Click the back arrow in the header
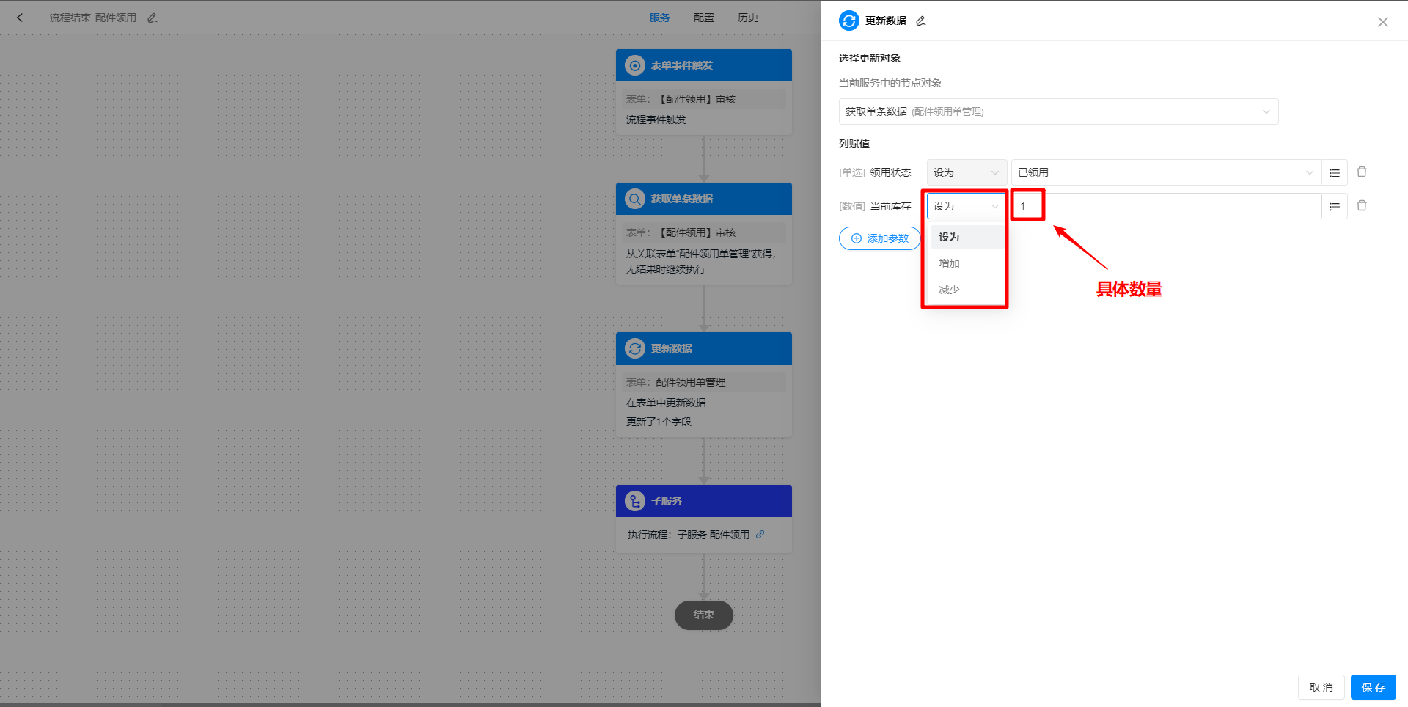This screenshot has width=1408, height=707. point(20,18)
